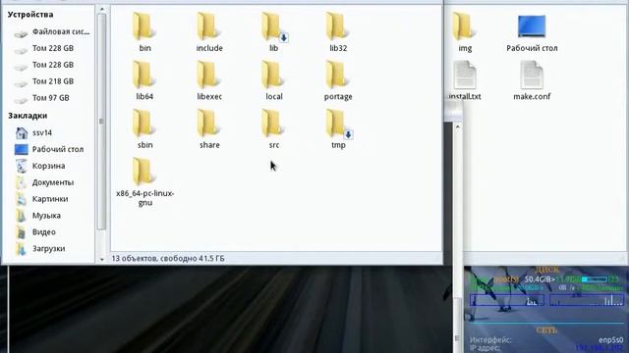Open Файловая система in the sidebar
This screenshot has width=629, height=353.
coord(51,31)
